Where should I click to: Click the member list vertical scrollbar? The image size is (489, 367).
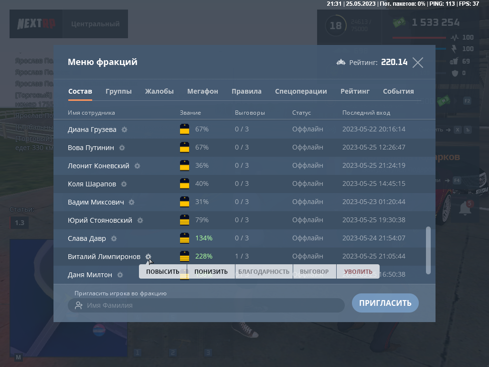pos(428,250)
